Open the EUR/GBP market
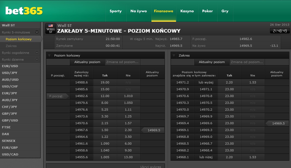This screenshot has height=168, width=291. [x=20, y=148]
